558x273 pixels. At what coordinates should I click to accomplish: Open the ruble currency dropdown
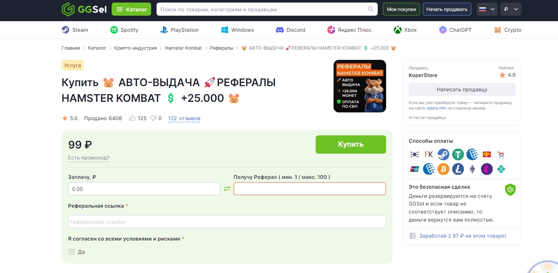(511, 9)
